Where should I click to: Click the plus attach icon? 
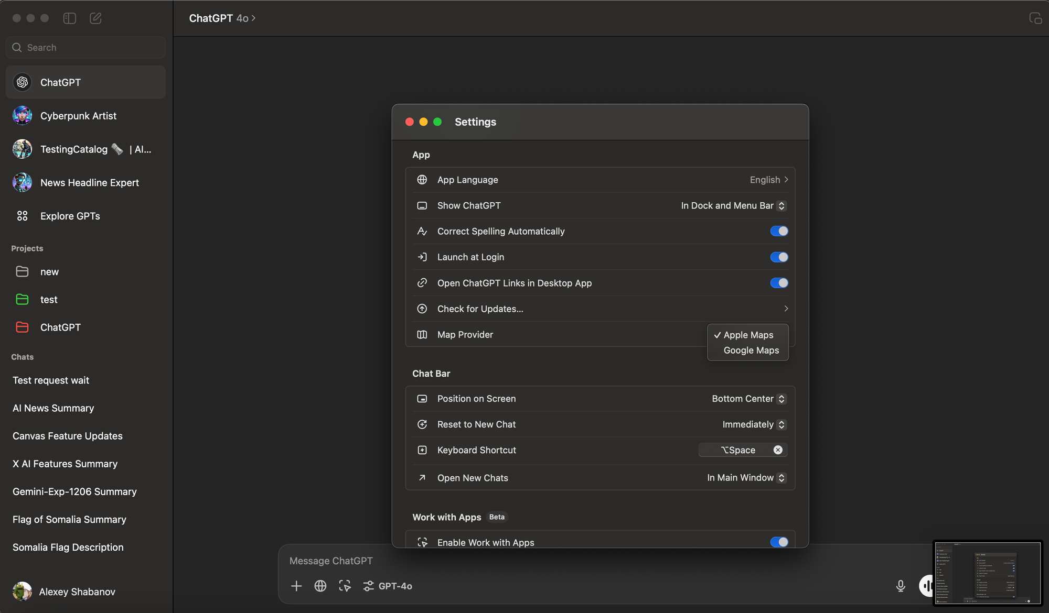[x=296, y=586]
